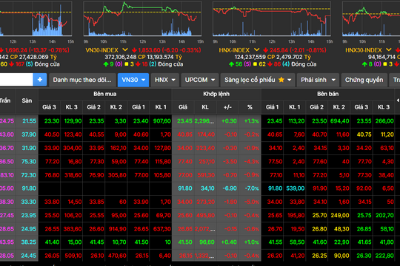Click the % column header

click(250, 107)
